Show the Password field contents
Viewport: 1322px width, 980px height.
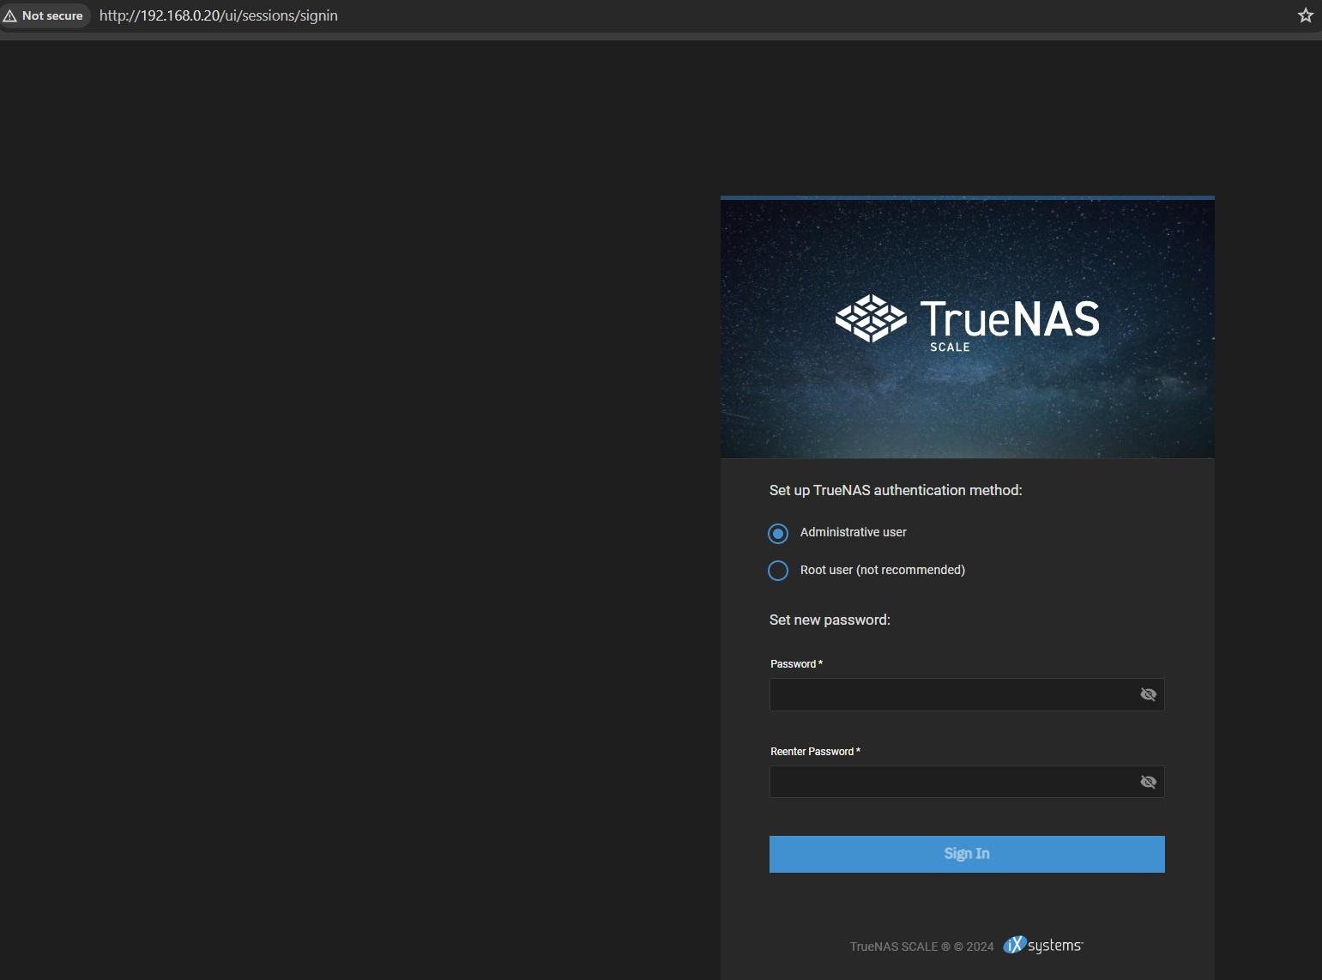(1148, 694)
